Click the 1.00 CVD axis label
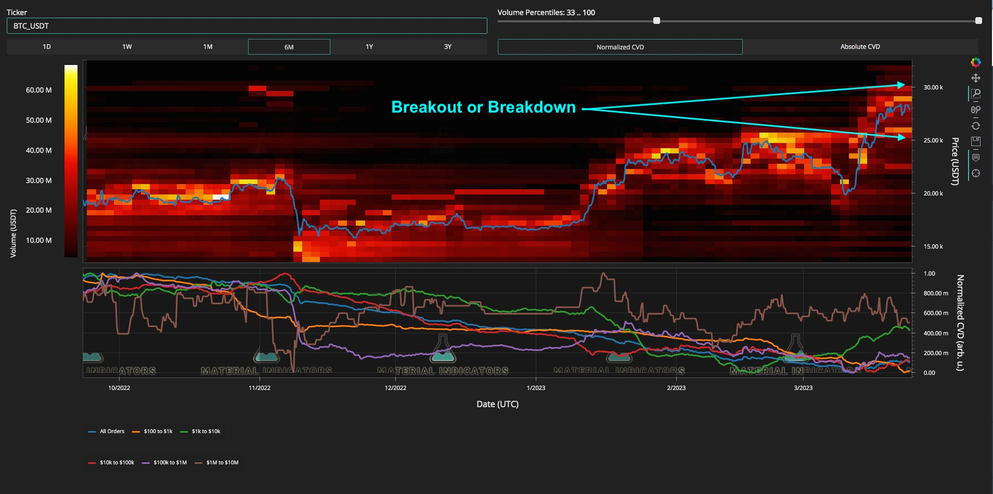Viewport: 993px width, 494px height. (930, 274)
